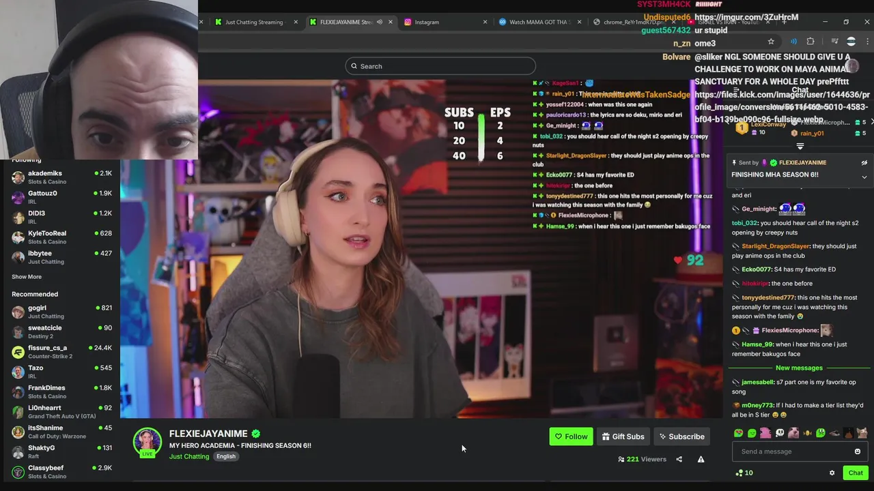Viewport: 874px width, 491px height.
Task: Click Tazo channel avatar
Action: pyautogui.click(x=18, y=372)
